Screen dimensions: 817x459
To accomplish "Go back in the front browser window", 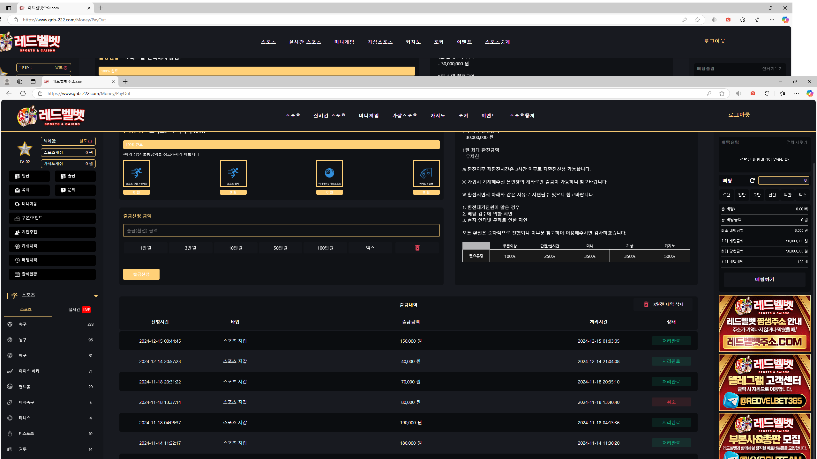I will click(x=9, y=93).
